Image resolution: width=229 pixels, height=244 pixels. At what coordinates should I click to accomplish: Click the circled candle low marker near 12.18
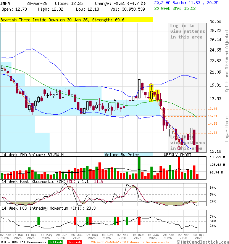179,148
